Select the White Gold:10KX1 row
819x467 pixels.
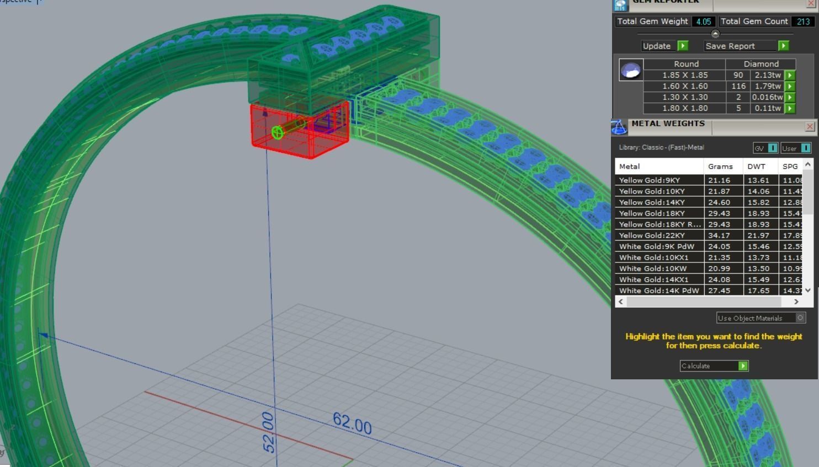[x=709, y=257]
